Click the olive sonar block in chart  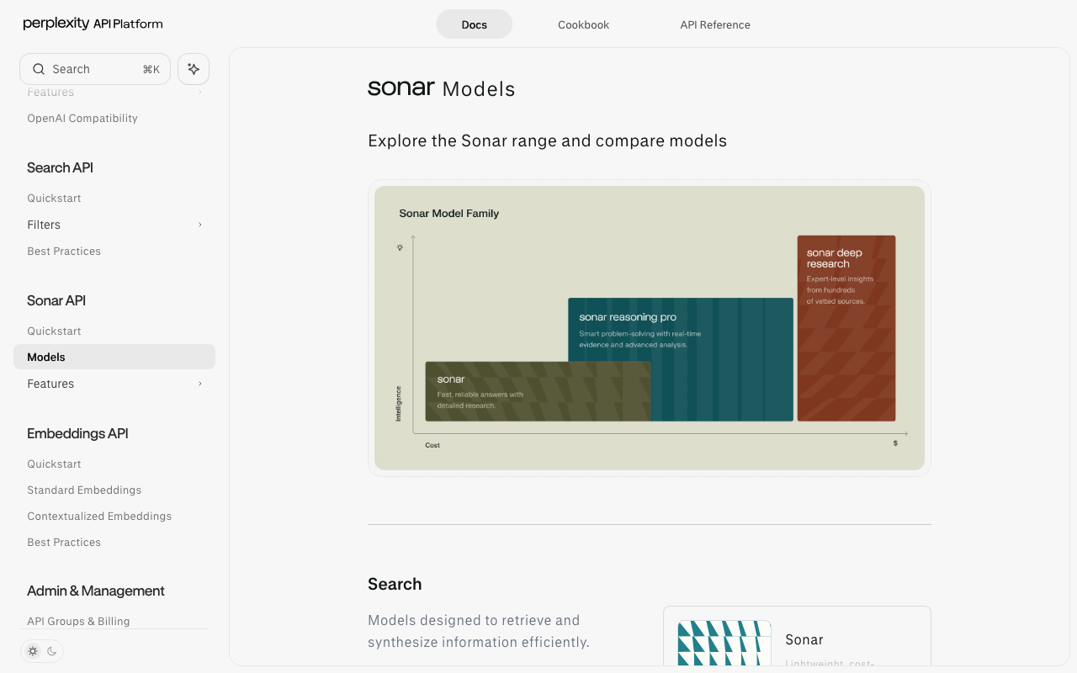(x=538, y=391)
